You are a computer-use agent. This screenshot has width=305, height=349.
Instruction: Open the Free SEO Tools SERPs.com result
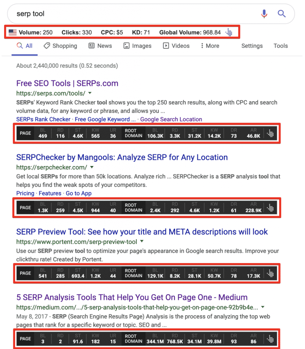67,83
